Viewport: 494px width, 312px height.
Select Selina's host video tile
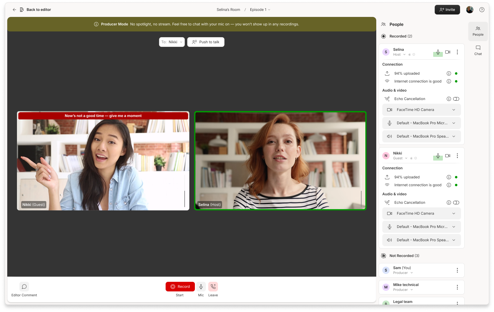280,161
